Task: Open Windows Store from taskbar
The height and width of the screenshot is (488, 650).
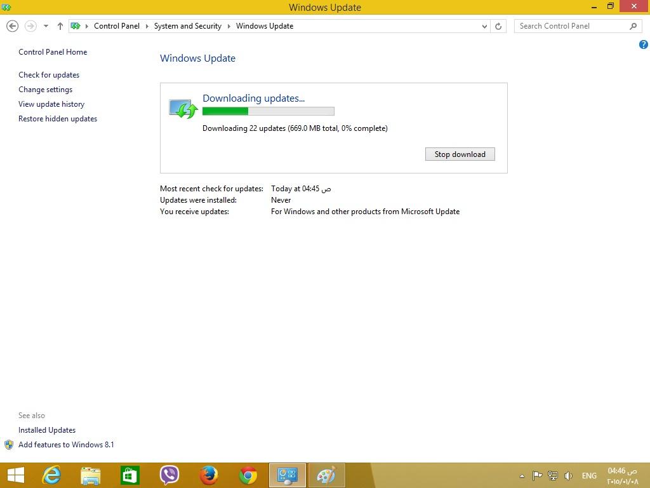Action: coord(129,475)
